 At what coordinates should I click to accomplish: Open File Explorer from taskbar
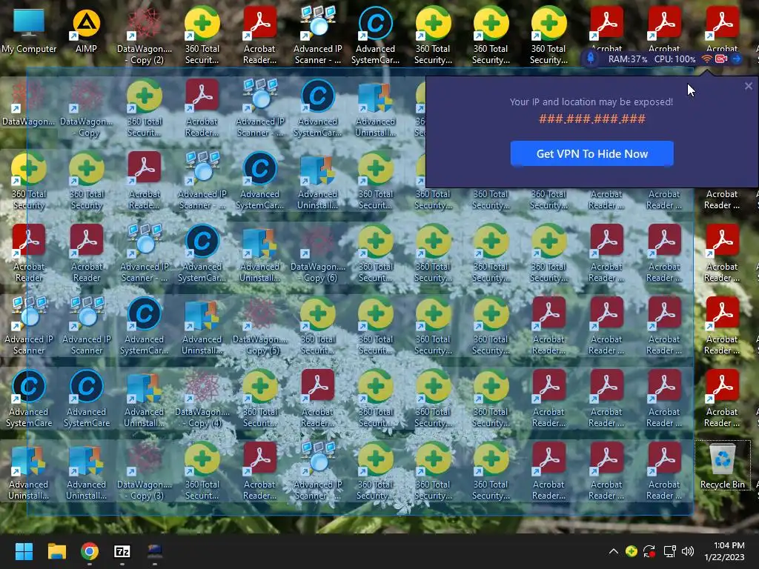(x=56, y=551)
